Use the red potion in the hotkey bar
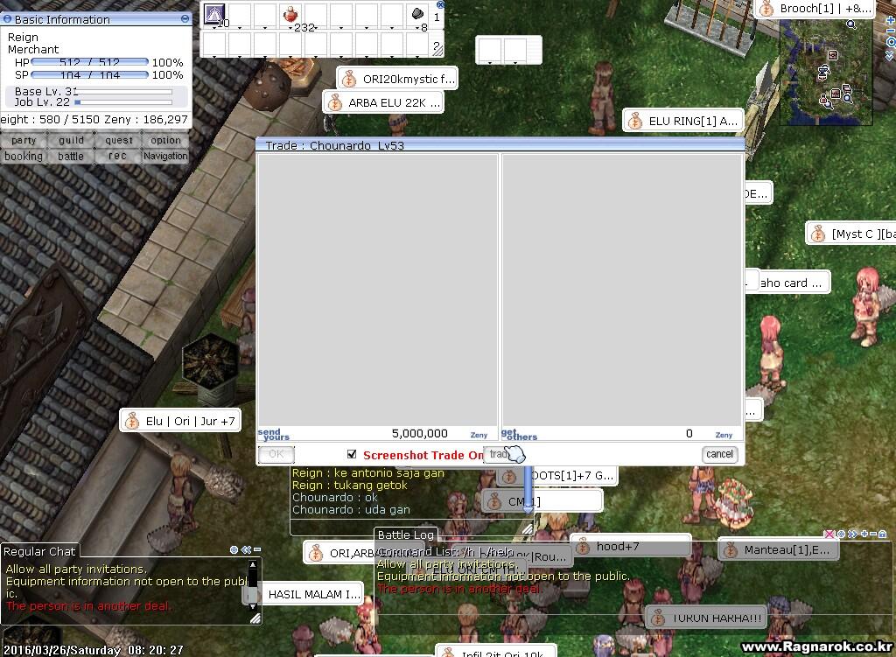 (x=290, y=14)
